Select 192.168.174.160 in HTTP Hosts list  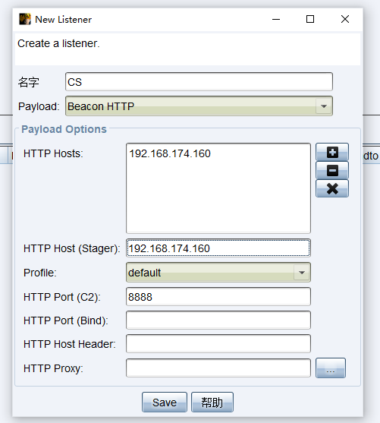170,153
